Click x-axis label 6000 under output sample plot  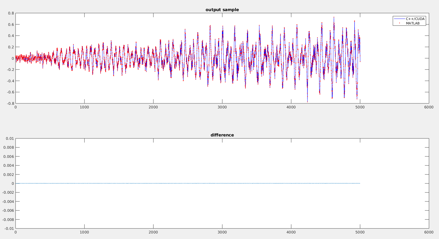(x=429, y=107)
